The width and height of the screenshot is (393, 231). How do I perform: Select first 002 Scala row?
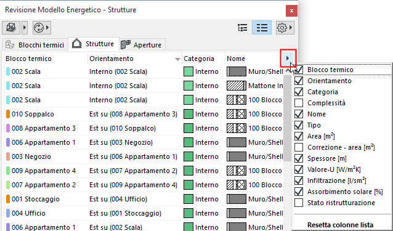(x=144, y=71)
